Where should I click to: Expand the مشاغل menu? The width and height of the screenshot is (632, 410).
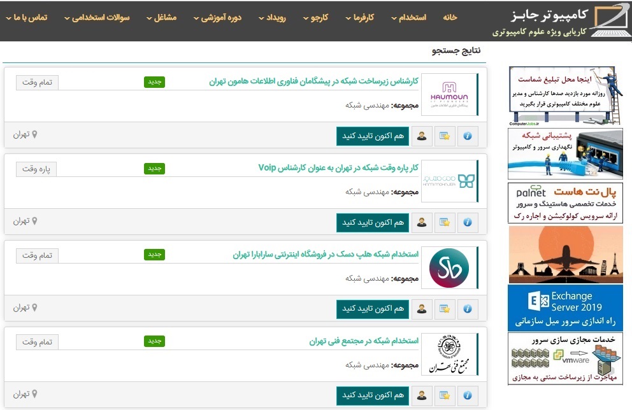pyautogui.click(x=161, y=18)
